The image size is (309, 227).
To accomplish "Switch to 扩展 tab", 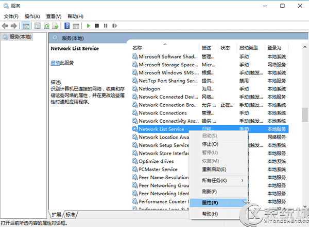I will point(56,215).
